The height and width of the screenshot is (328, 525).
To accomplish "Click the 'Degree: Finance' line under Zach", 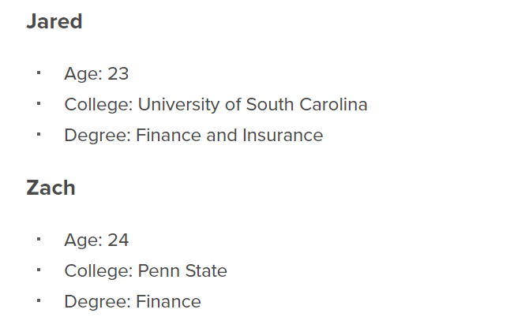I will point(133,301).
